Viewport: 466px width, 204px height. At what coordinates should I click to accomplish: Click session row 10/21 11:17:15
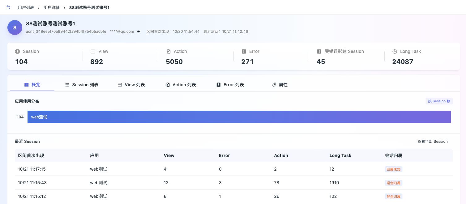pyautogui.click(x=234, y=169)
